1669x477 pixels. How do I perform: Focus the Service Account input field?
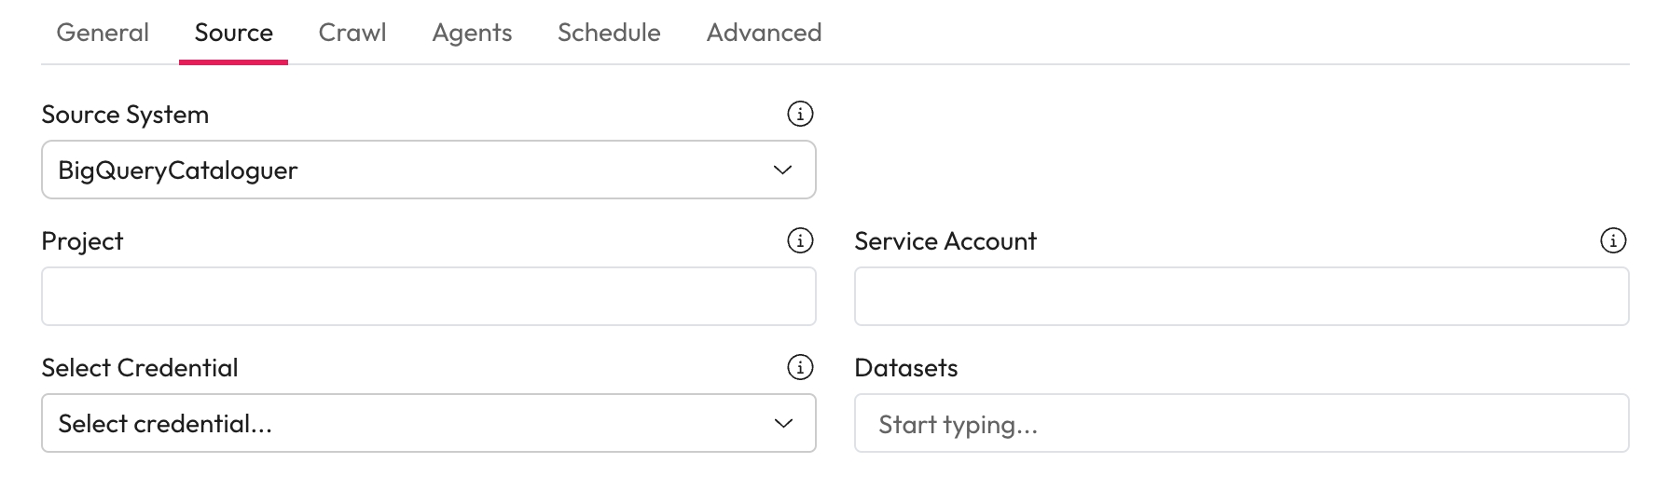point(1241,296)
